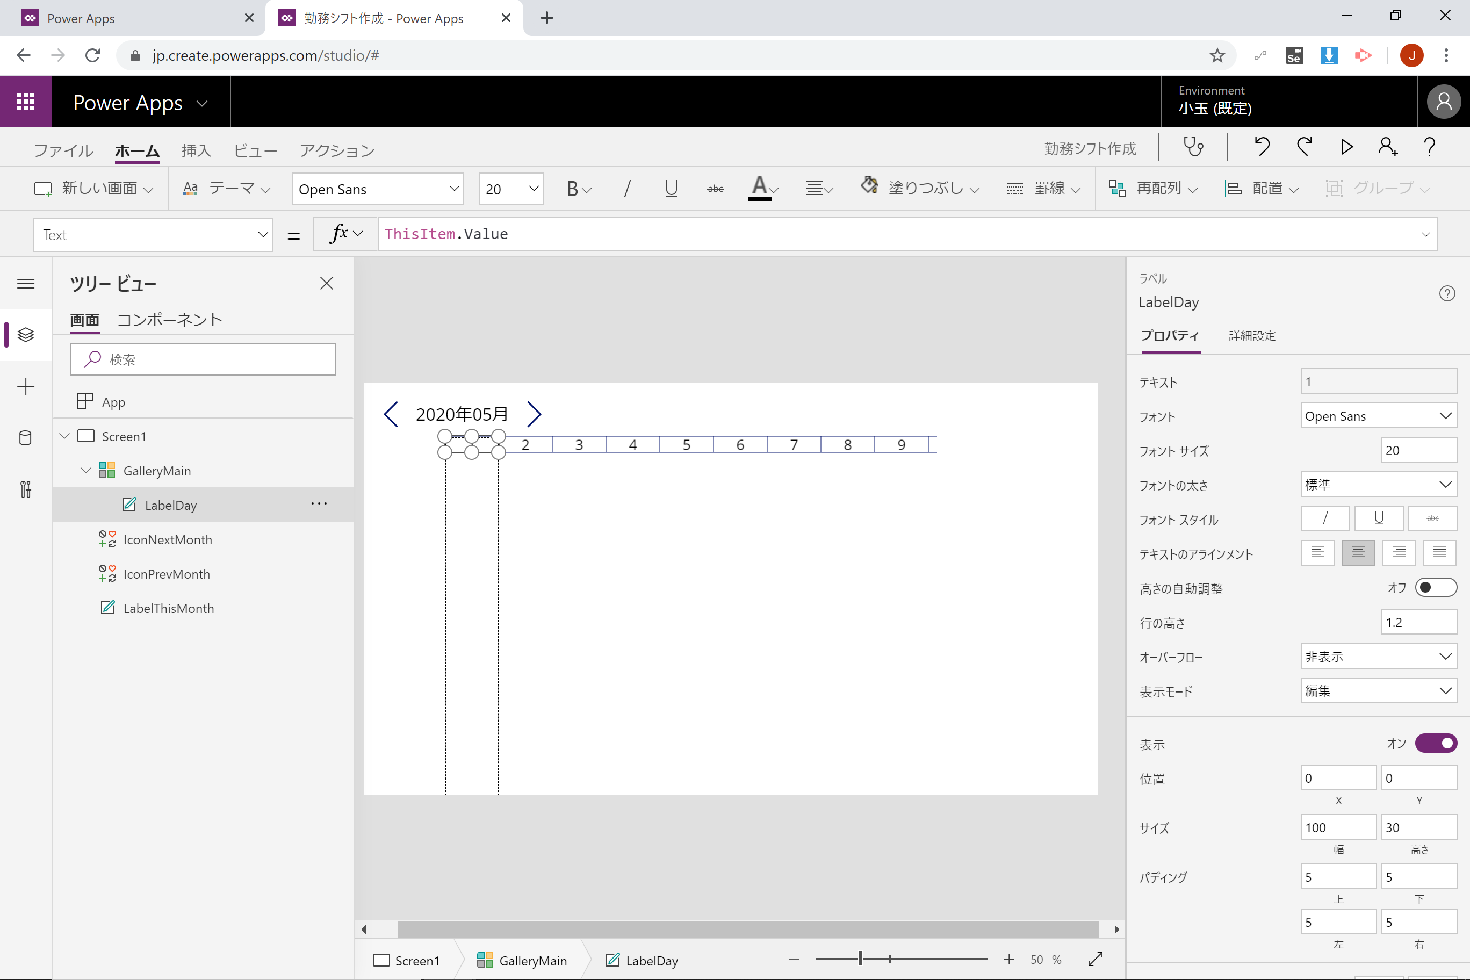Click fit-to-window expand icon

[x=1095, y=960]
